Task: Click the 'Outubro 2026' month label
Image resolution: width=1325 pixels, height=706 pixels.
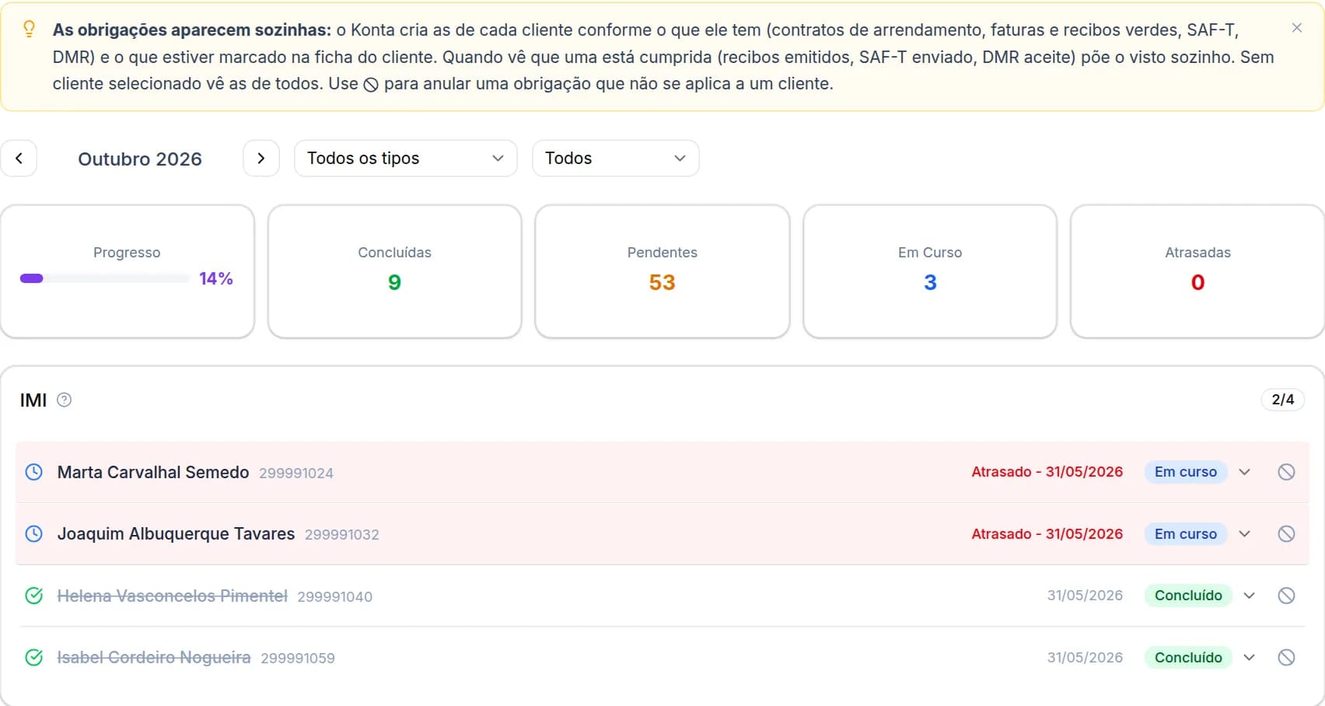Action: tap(140, 159)
